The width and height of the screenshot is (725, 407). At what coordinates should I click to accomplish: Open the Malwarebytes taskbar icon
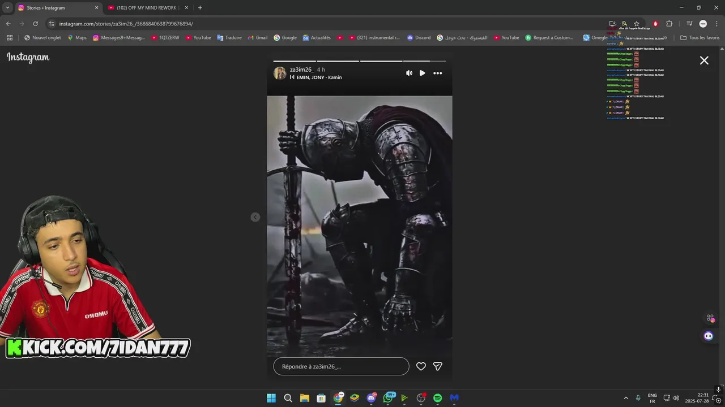[454, 398]
